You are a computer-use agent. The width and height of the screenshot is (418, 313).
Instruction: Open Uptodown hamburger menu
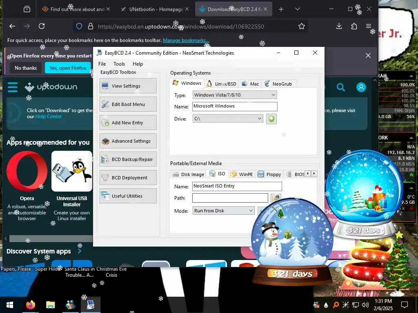point(13,87)
